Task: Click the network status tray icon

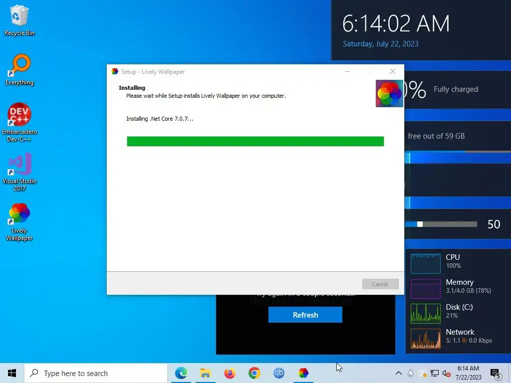Action: tap(435, 373)
